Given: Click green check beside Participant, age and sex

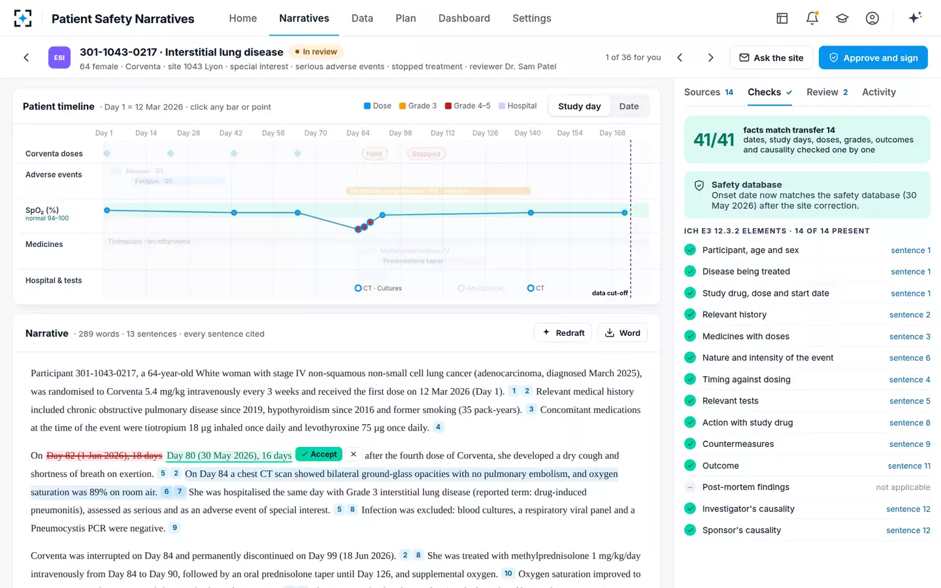Looking at the screenshot, I should click(689, 250).
